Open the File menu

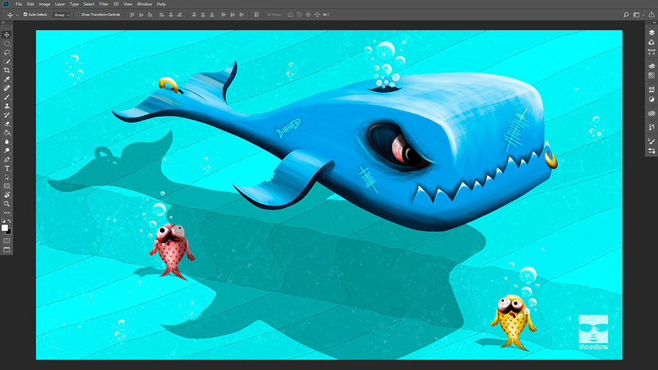(19, 4)
